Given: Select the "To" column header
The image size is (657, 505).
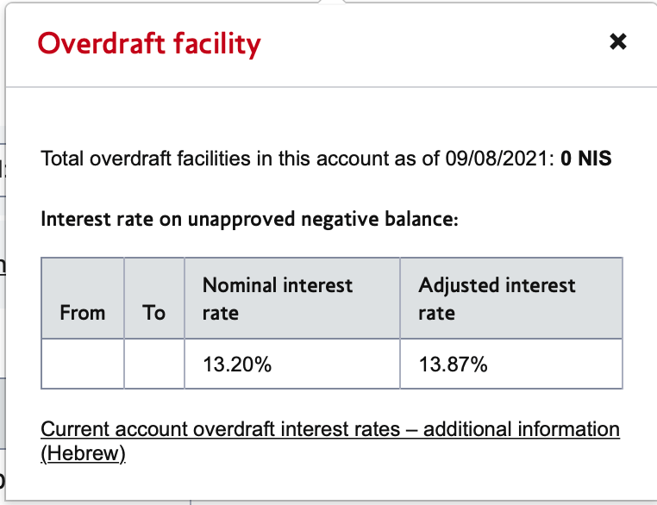Looking at the screenshot, I should click(154, 312).
